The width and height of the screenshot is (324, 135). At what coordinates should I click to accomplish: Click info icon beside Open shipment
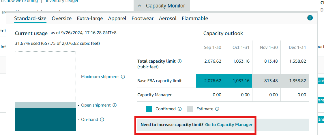(115, 105)
